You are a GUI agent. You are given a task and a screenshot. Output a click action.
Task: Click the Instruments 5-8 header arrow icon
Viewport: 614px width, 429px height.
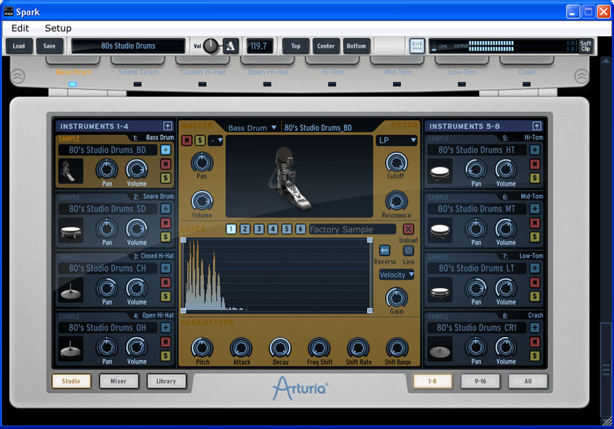pyautogui.click(x=536, y=126)
